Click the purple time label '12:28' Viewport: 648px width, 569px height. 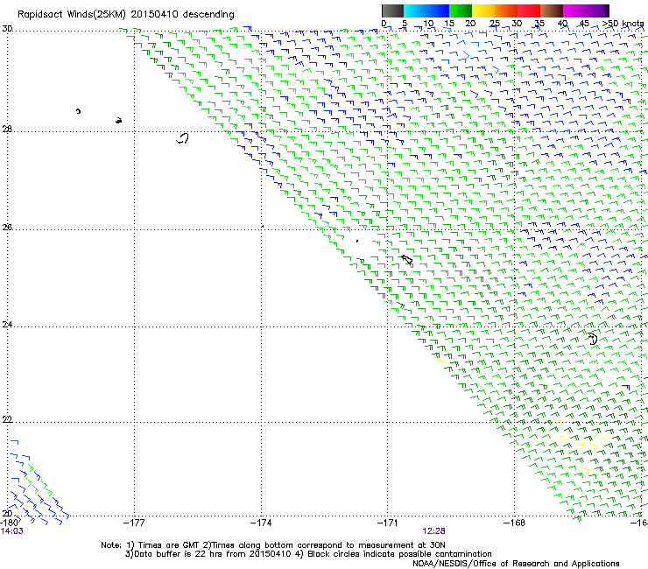tap(433, 531)
